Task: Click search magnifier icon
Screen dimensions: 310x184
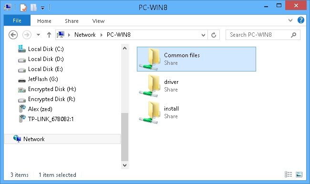Action: (x=294, y=35)
